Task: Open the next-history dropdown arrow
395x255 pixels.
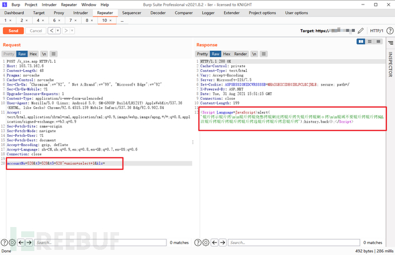Action: click(x=72, y=31)
